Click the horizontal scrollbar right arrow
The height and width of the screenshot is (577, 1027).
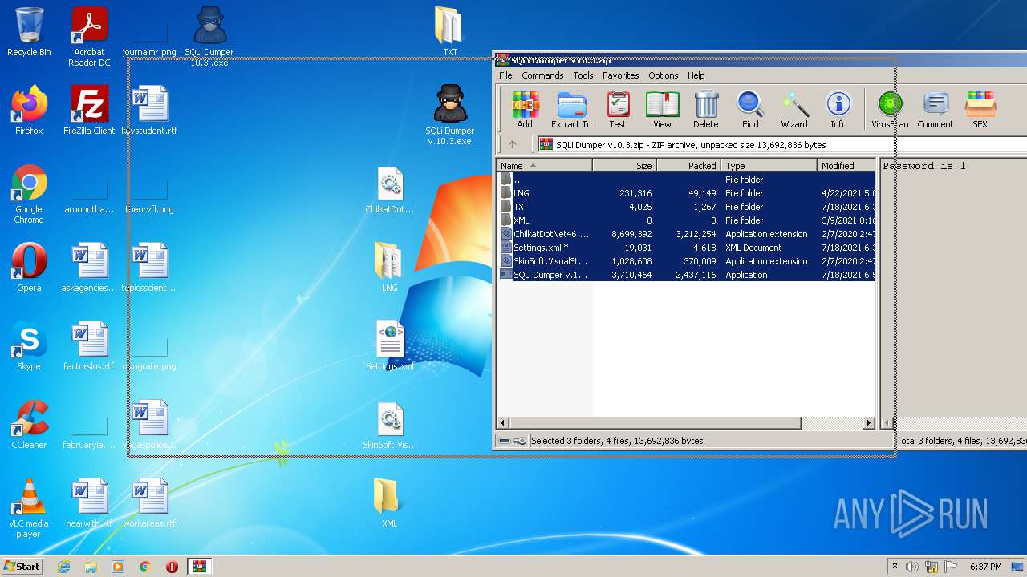pyautogui.click(x=869, y=422)
